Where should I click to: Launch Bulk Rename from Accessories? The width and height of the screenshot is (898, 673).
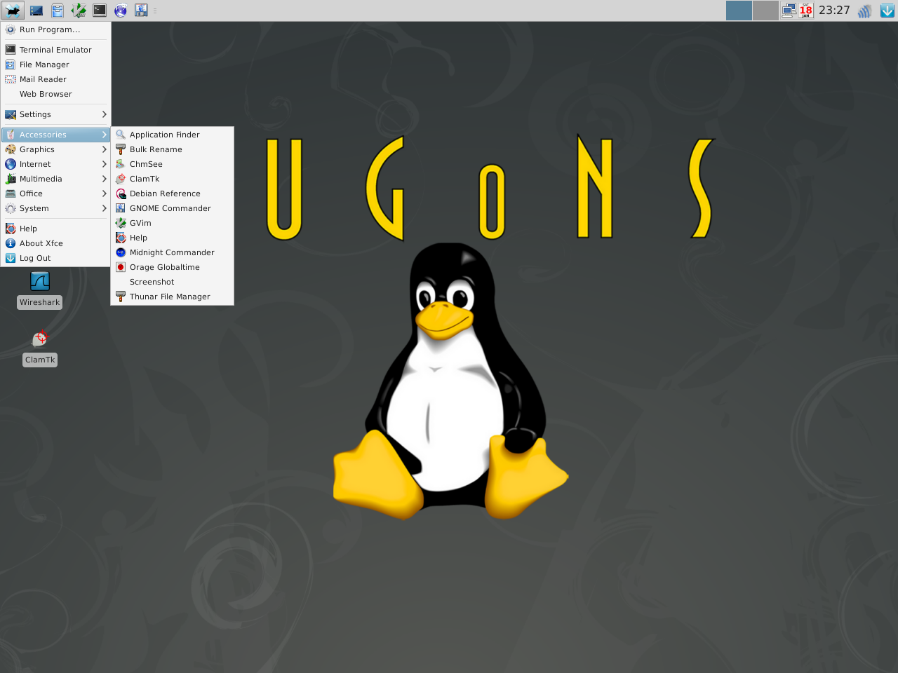click(172, 149)
